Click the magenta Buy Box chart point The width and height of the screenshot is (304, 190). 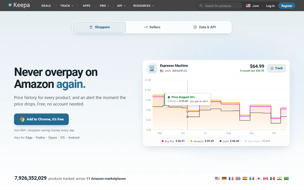tap(187, 112)
